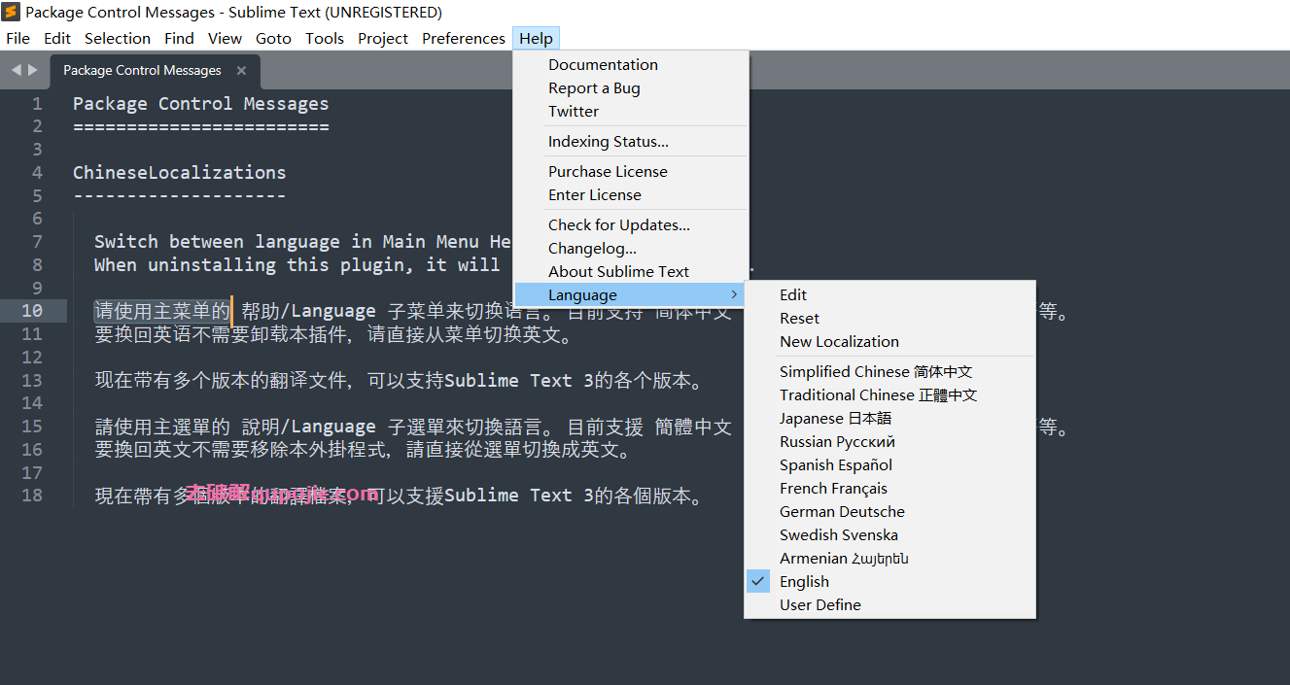Click line number 10 in gutter
1290x685 pixels.
pyautogui.click(x=32, y=311)
